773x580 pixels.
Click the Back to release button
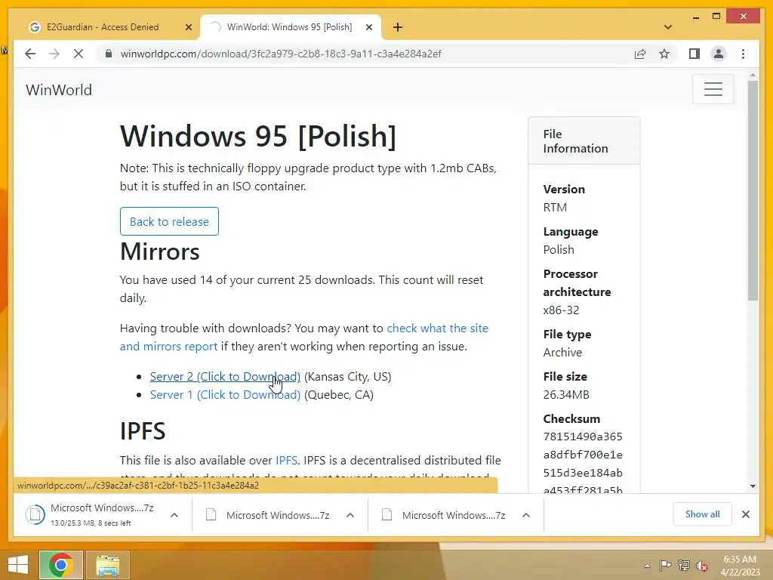pos(169,221)
